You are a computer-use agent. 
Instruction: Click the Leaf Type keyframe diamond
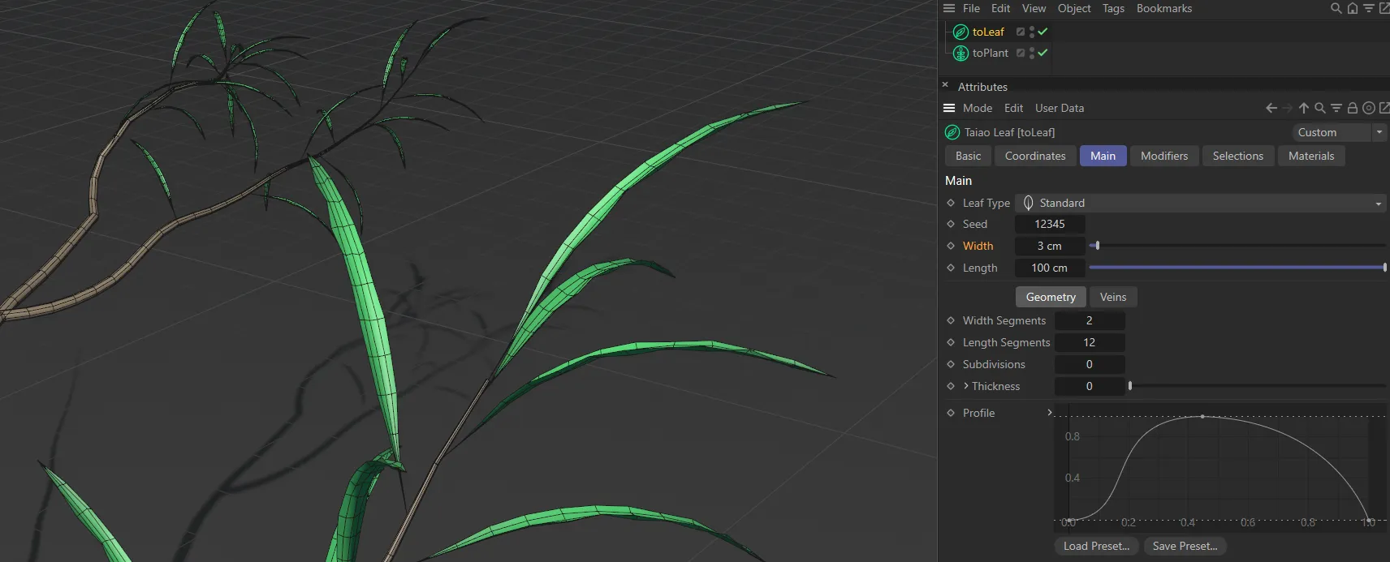pyautogui.click(x=951, y=203)
